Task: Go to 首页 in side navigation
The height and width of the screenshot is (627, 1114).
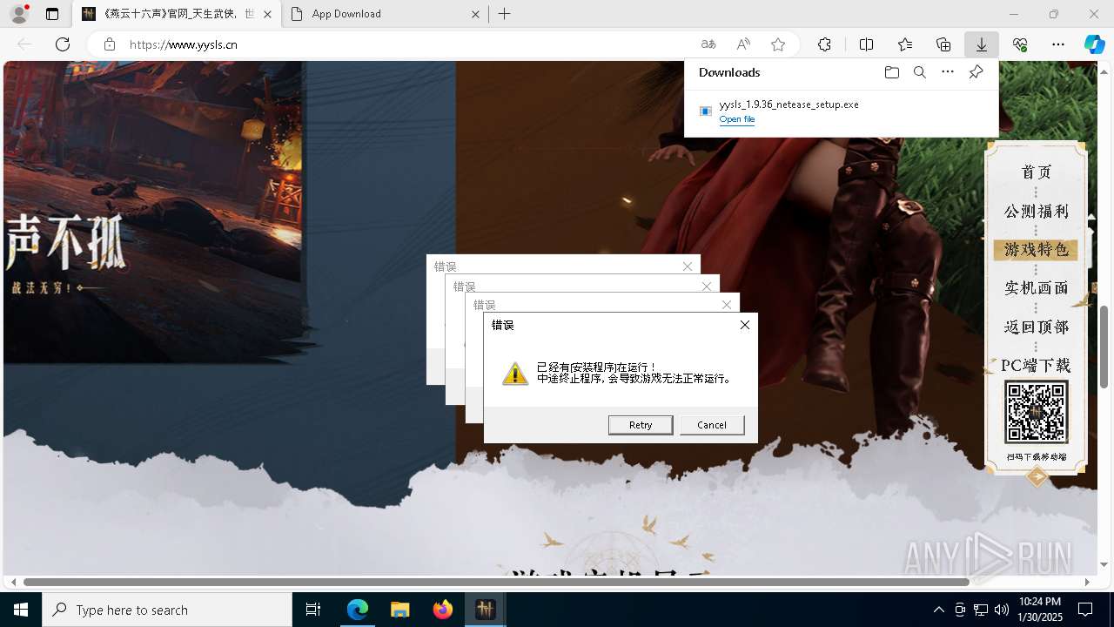Action: pos(1037,172)
